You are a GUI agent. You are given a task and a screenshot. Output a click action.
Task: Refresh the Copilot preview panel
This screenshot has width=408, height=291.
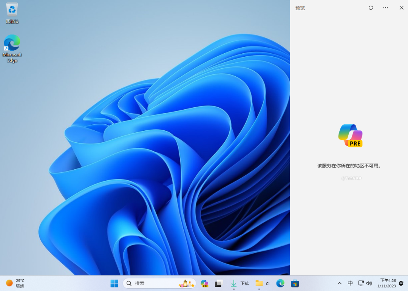tap(371, 8)
